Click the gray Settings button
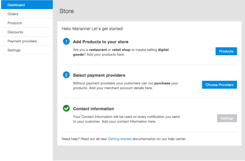 pos(227,118)
